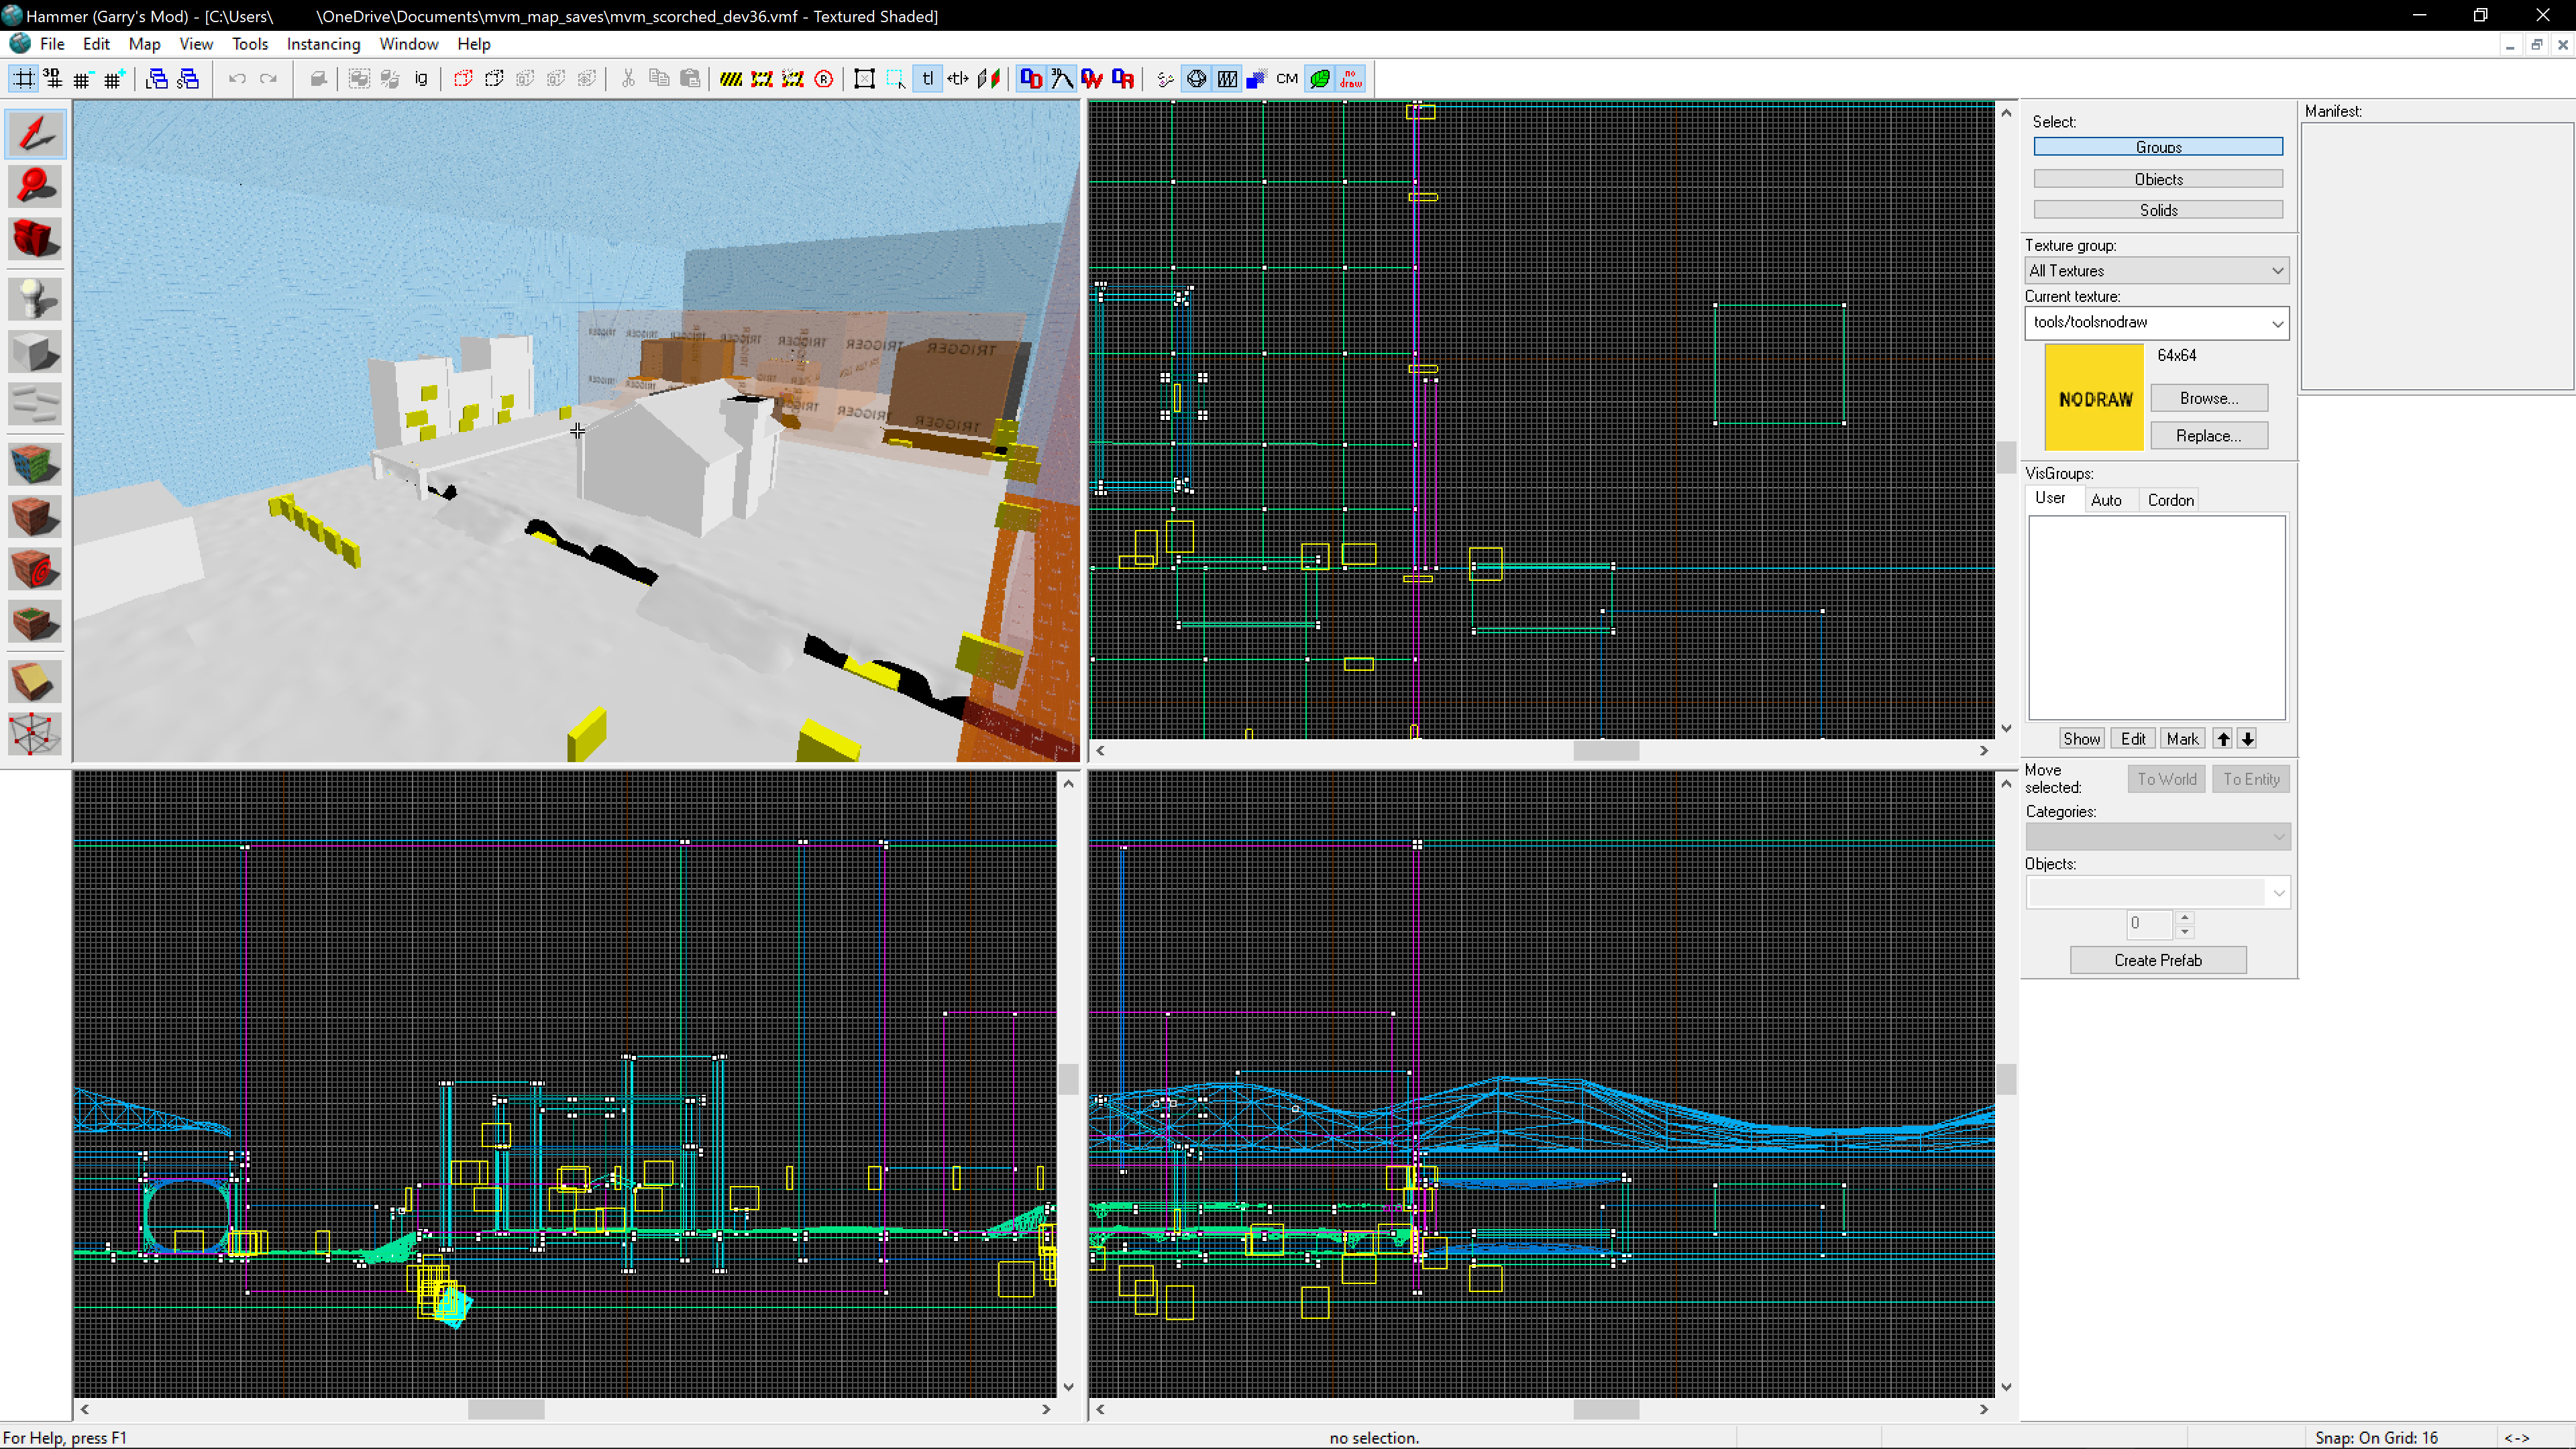Viewport: 2576px width, 1449px height.
Task: Move VisGroup down with down arrow
Action: 2247,739
